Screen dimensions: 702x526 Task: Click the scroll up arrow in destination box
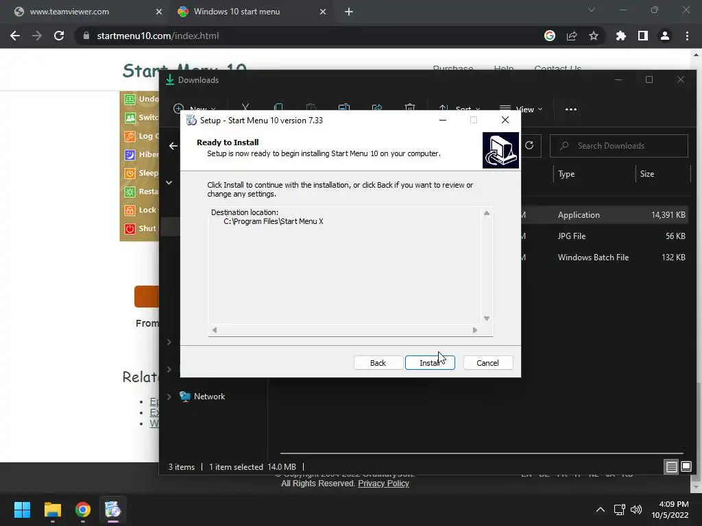click(487, 214)
